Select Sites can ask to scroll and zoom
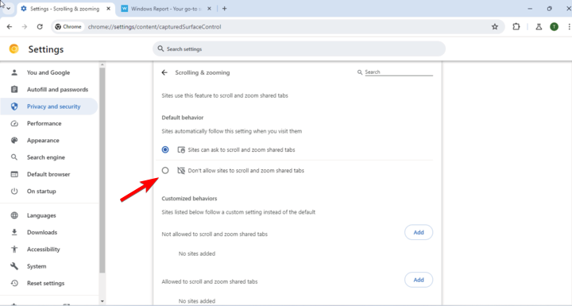The width and height of the screenshot is (572, 306). click(x=165, y=149)
